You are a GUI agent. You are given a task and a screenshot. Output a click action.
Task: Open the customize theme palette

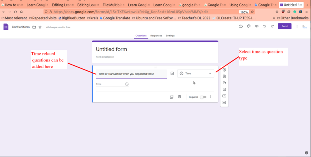(249, 26)
